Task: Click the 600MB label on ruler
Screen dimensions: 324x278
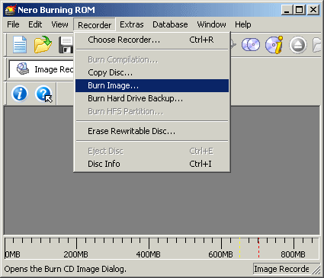Action: [x=220, y=254]
